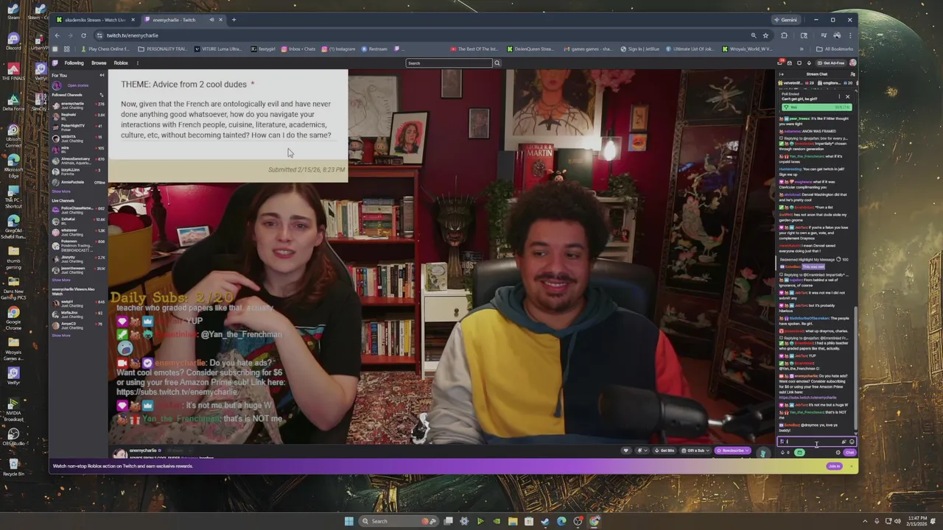Open the Discord desktop shortcut
The width and height of the screenshot is (943, 530).
pos(13,41)
